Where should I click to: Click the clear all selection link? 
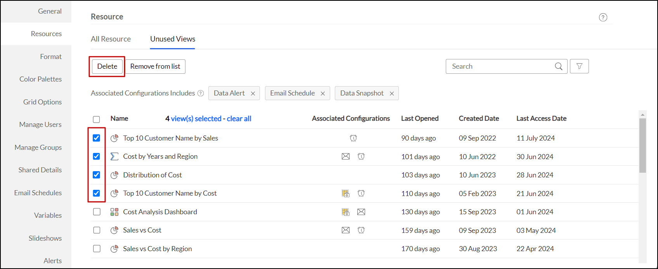pos(239,119)
